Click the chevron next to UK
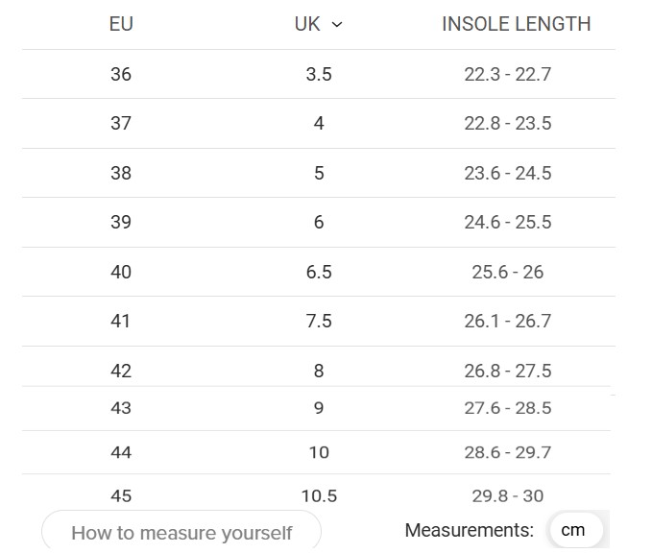This screenshot has height=553, width=652. [337, 25]
